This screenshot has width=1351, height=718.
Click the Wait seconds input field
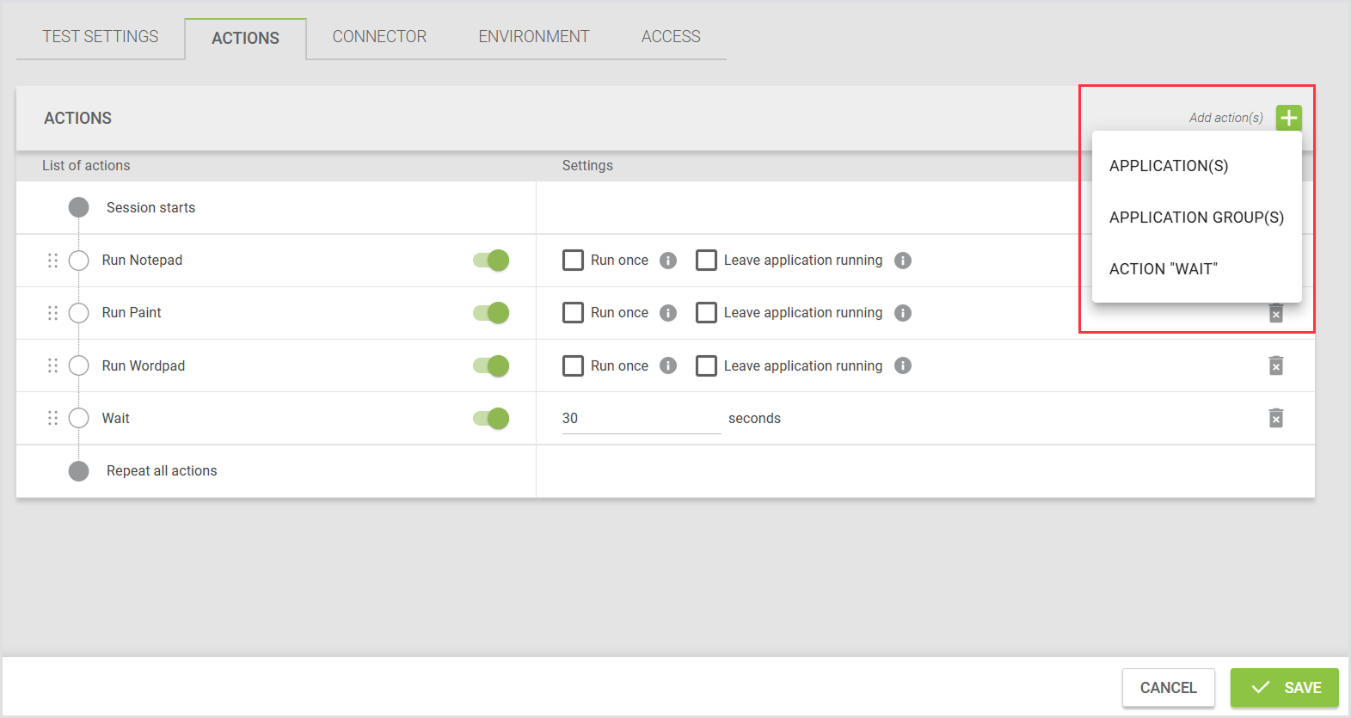641,418
